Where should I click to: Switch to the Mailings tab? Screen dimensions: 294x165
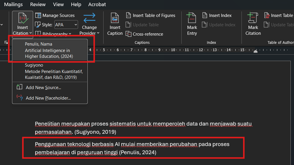(13, 4)
